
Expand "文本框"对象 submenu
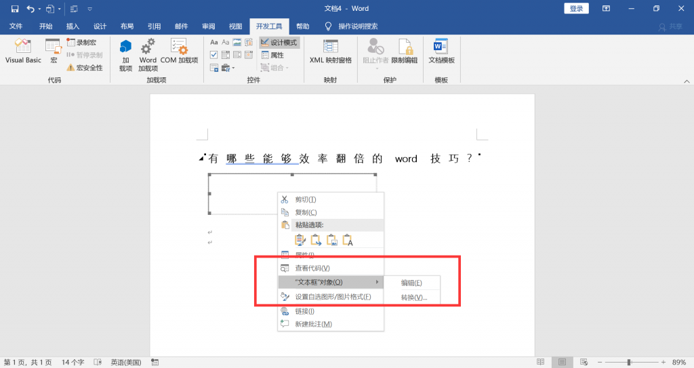pos(331,282)
